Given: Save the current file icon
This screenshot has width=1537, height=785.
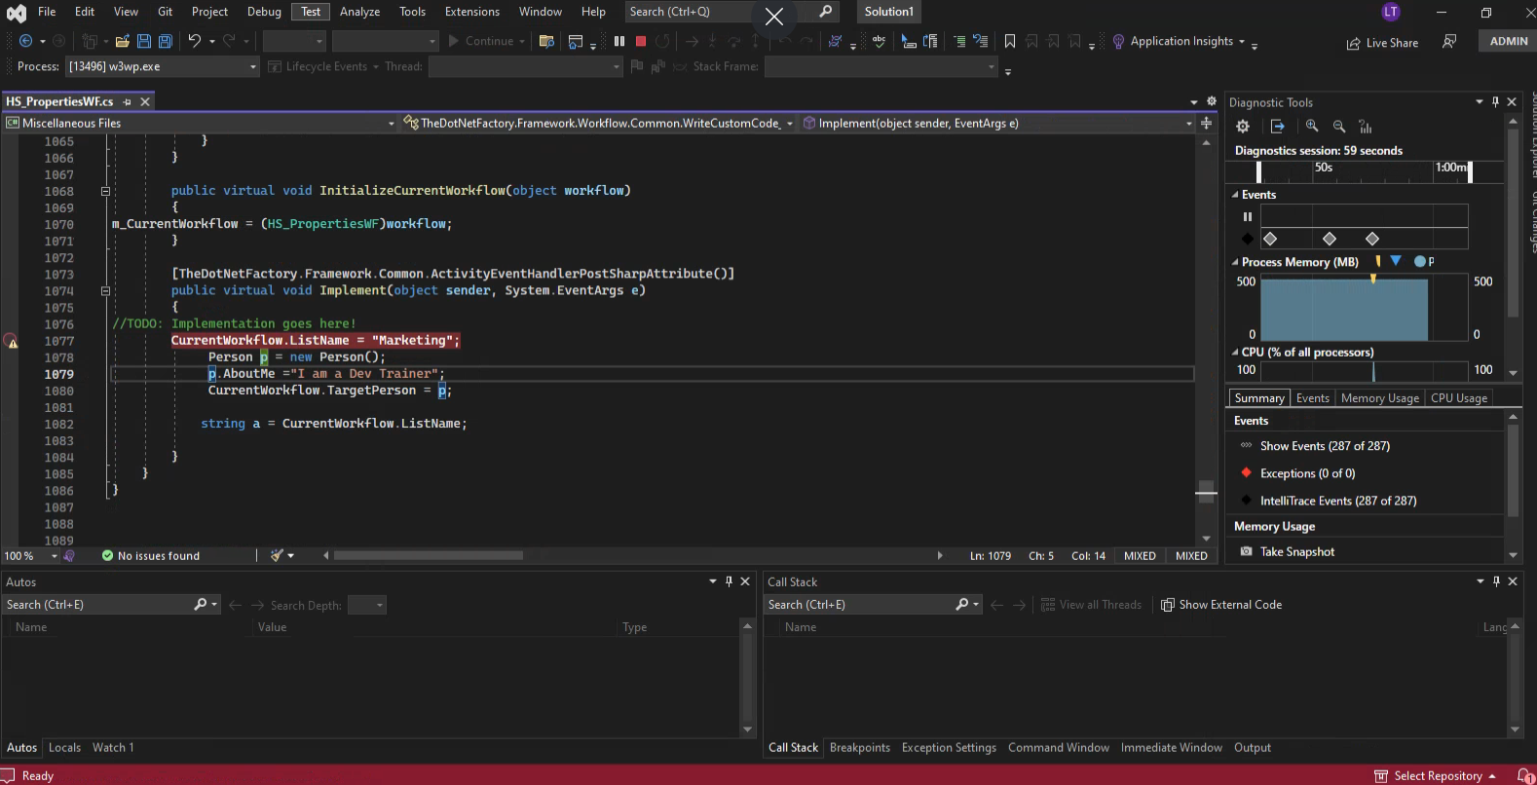Looking at the screenshot, I should [144, 41].
